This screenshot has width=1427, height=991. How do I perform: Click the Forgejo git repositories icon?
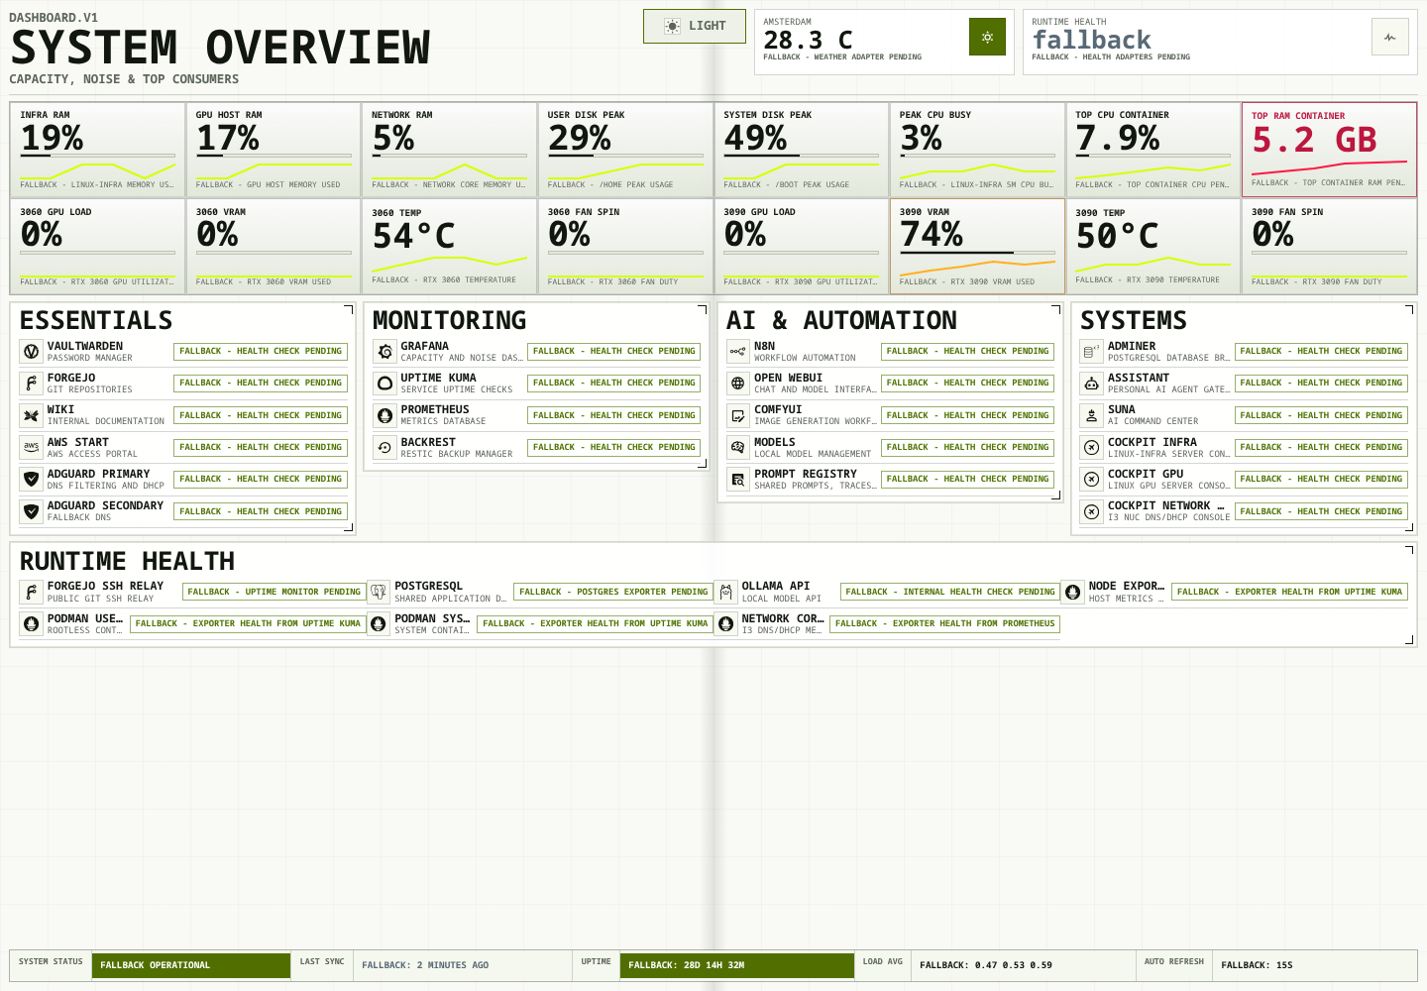point(31,383)
